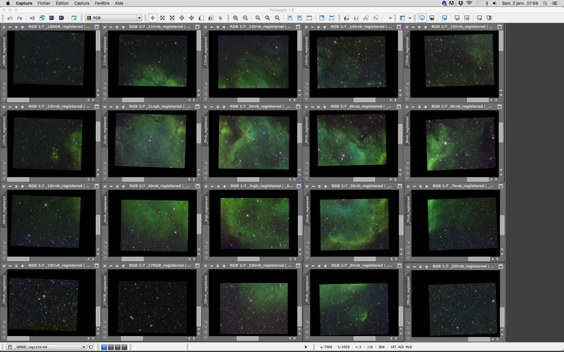Click the volume icon in menu bar
This screenshot has height=352, width=564.
[x=495, y=3]
